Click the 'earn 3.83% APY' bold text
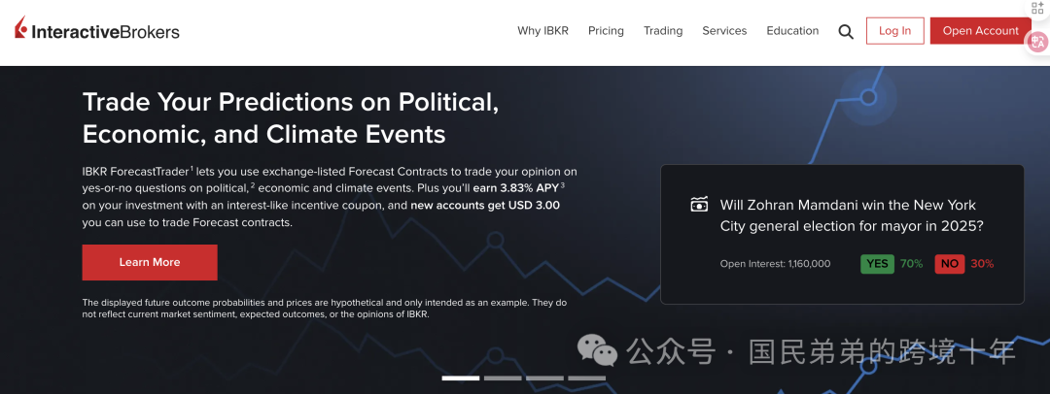 (515, 188)
